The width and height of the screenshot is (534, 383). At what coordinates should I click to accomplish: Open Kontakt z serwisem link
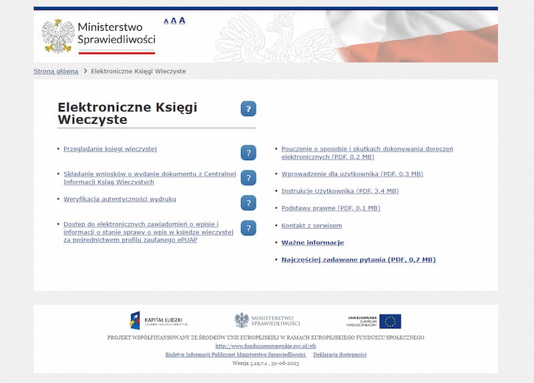[312, 226]
